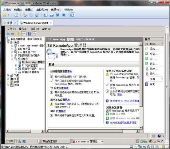Expand the 功能 tree node

point(8,75)
